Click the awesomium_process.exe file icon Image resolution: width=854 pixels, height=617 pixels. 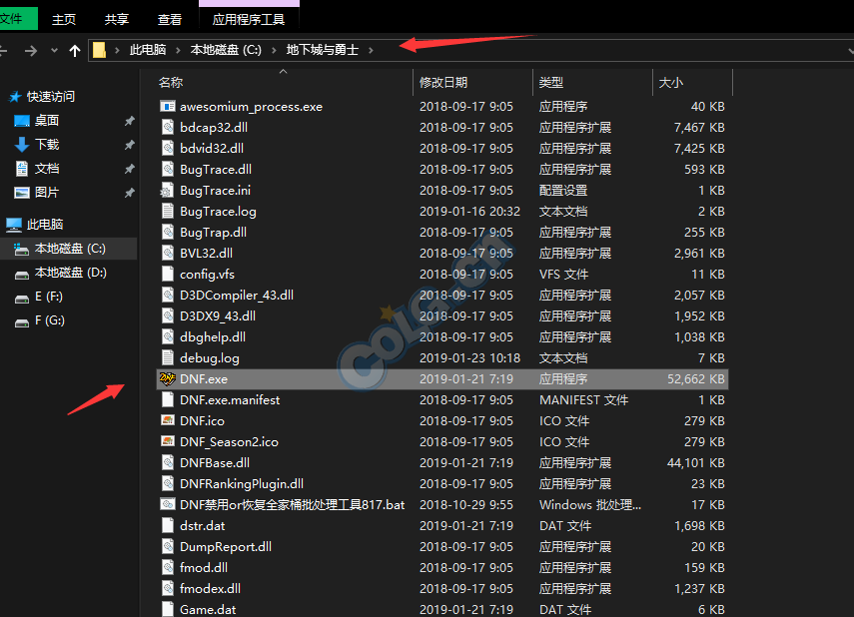point(167,106)
